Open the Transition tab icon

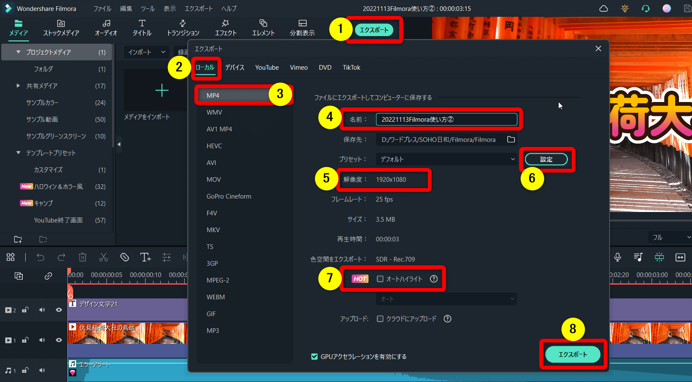(x=183, y=24)
